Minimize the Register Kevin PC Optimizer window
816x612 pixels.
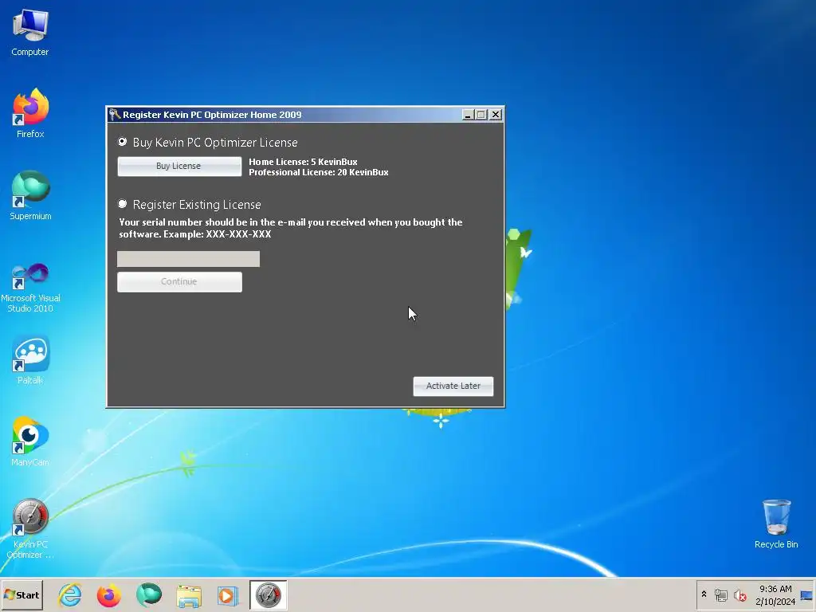click(467, 115)
